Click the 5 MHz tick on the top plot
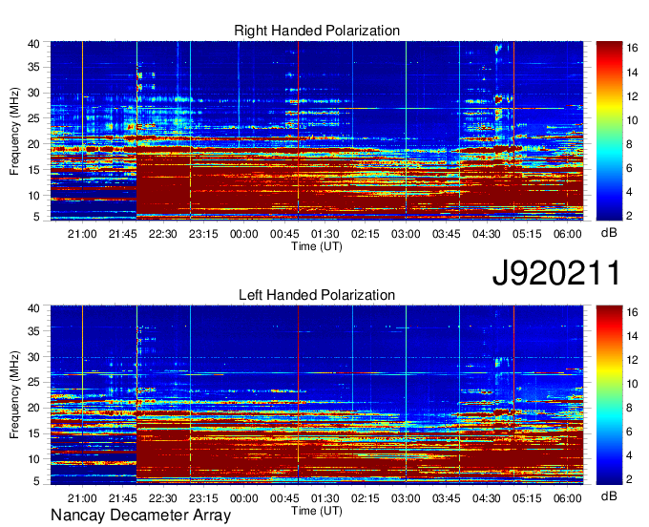The height and width of the screenshot is (527, 649). pos(36,217)
